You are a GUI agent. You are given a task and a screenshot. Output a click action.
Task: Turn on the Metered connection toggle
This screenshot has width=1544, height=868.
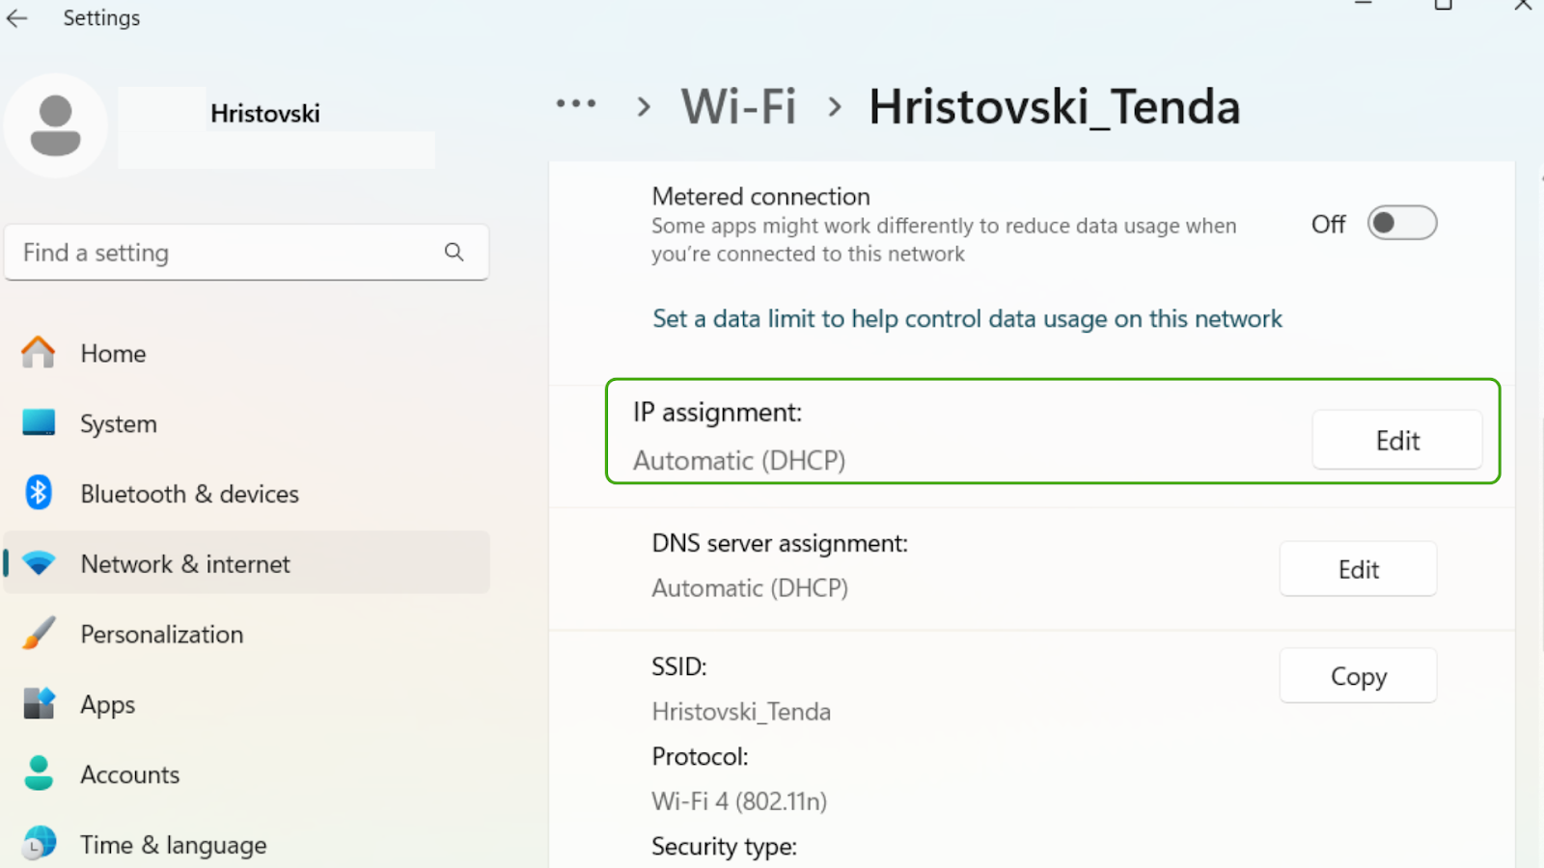tap(1402, 224)
